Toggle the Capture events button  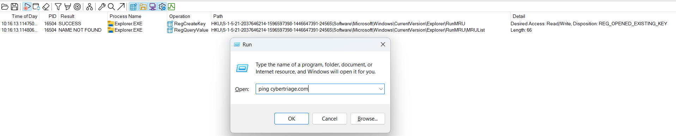(27, 7)
